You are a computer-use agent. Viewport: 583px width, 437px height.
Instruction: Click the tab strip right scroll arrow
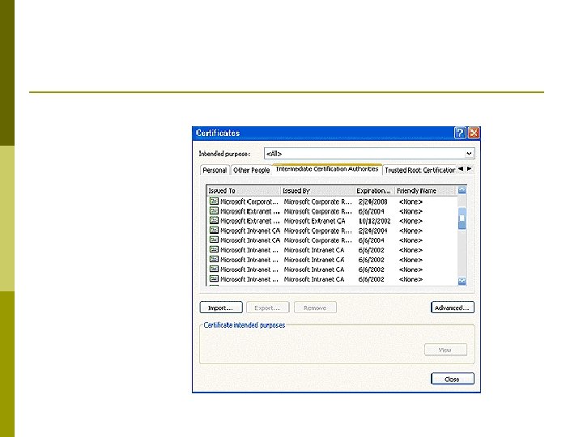click(469, 168)
